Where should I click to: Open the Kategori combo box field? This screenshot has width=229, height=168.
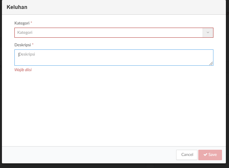114,33
